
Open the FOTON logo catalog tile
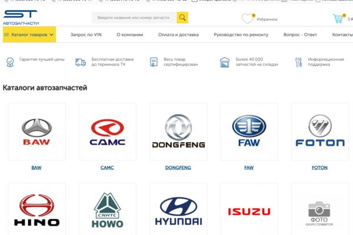pyautogui.click(x=320, y=132)
